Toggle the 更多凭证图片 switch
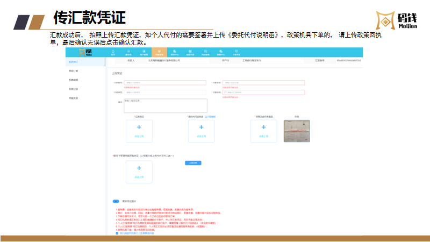Image resolution: width=430 pixels, height=242 pixels. (116, 201)
